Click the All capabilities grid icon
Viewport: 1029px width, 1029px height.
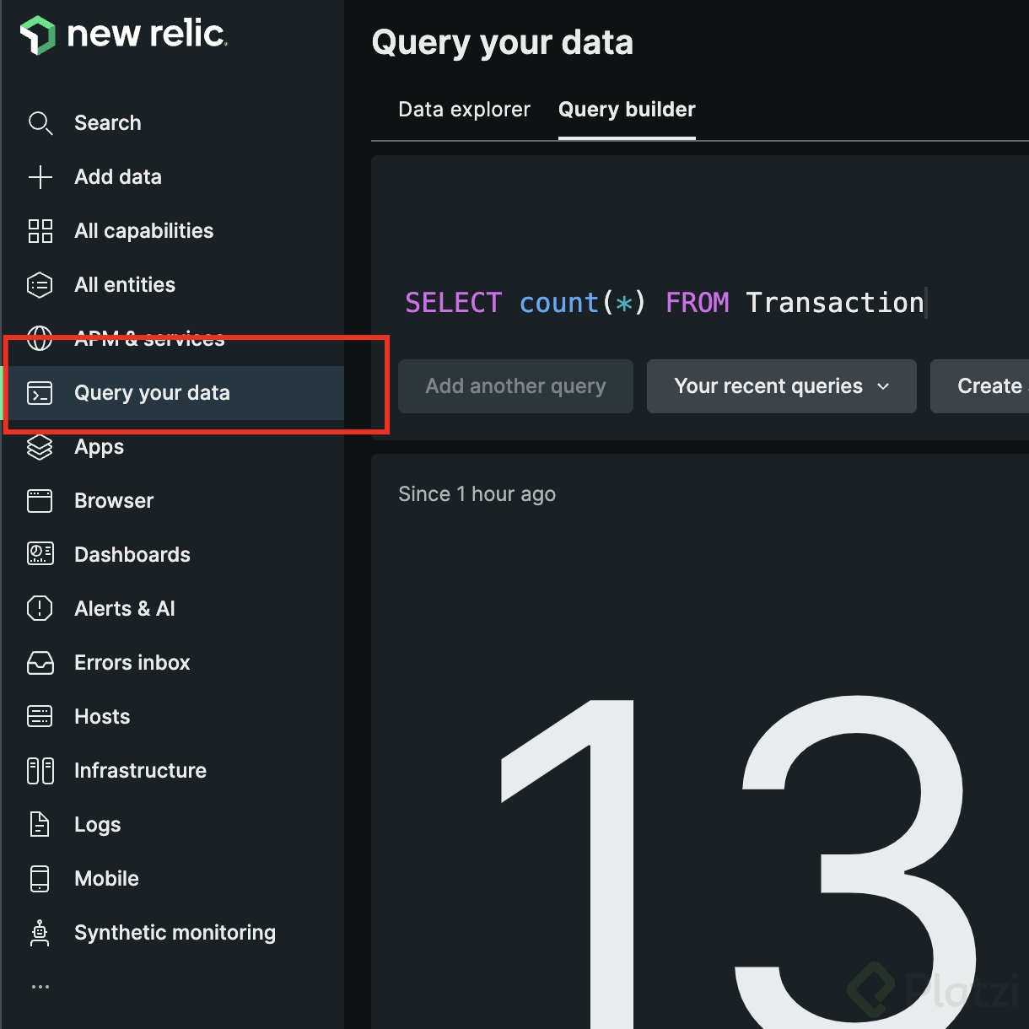pos(40,231)
